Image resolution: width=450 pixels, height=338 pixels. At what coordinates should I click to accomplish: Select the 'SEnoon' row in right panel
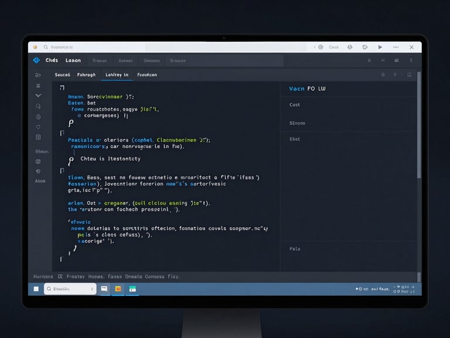tap(297, 123)
